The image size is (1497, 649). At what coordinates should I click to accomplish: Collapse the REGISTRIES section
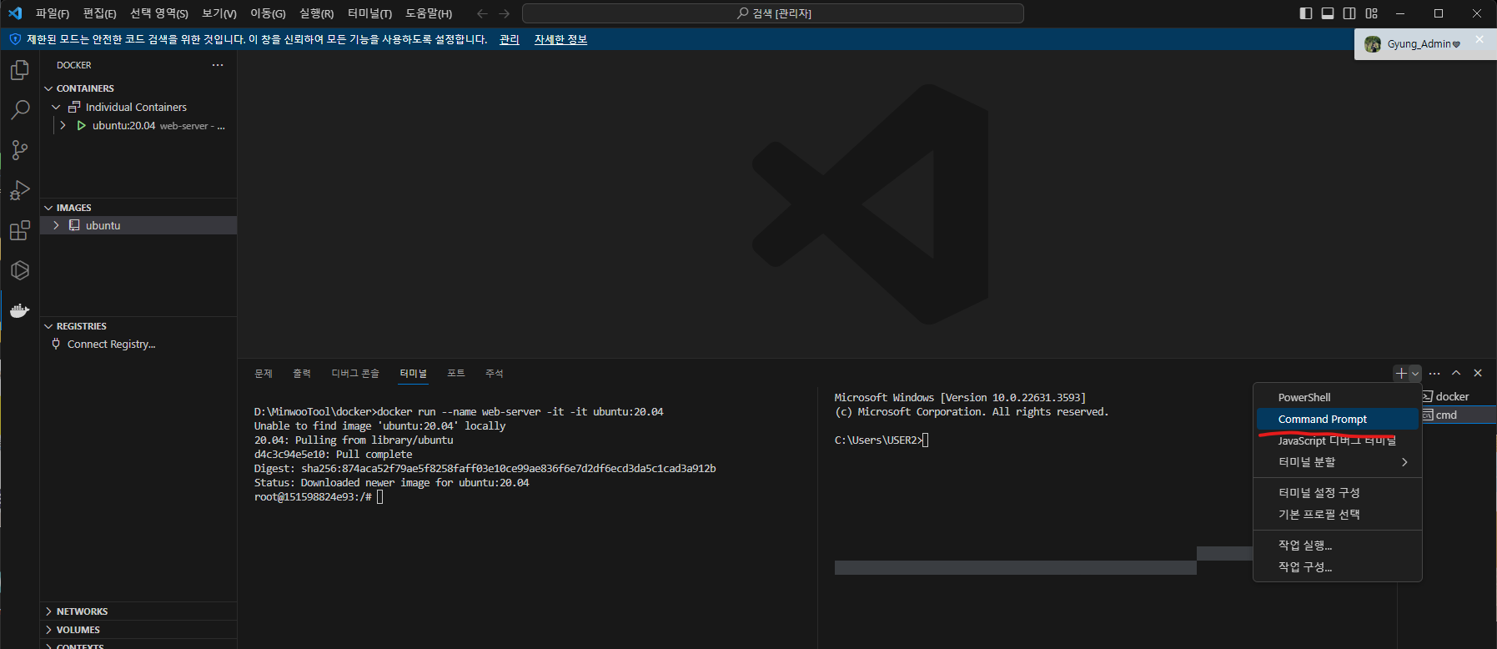[x=48, y=326]
